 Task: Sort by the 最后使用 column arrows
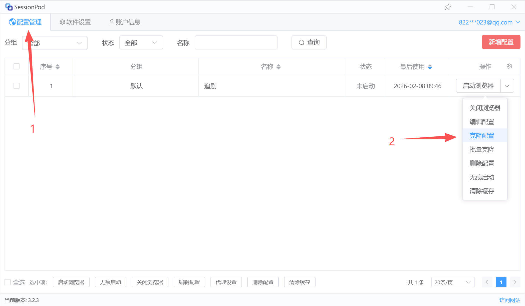click(x=430, y=67)
